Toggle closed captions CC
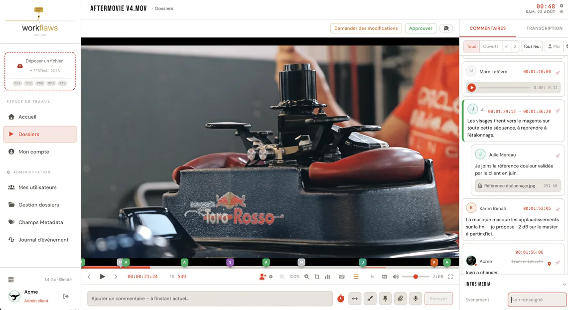This screenshot has height=310, width=568. pos(385,276)
